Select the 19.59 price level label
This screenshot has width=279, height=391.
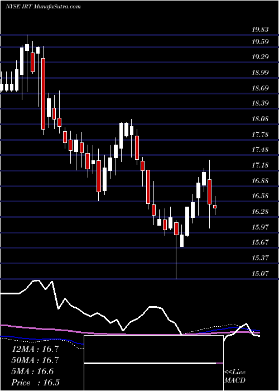260,42
